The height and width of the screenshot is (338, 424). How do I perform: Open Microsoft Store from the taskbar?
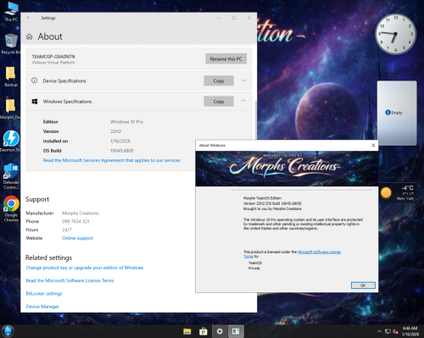point(203,331)
